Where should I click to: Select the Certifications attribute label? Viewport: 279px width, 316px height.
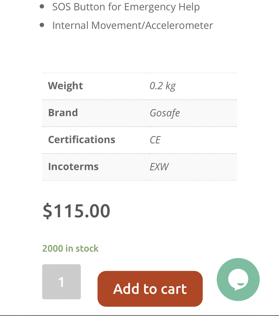coord(82,139)
